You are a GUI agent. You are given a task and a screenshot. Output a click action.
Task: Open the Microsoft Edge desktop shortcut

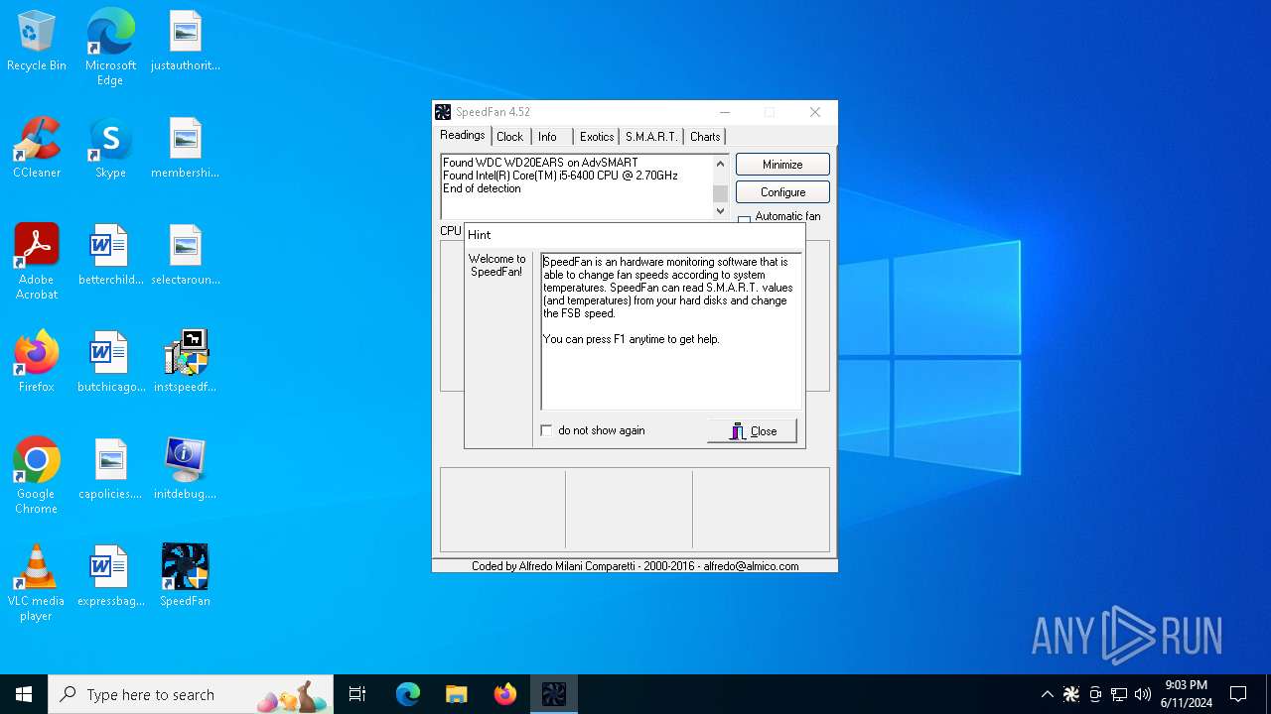[110, 47]
